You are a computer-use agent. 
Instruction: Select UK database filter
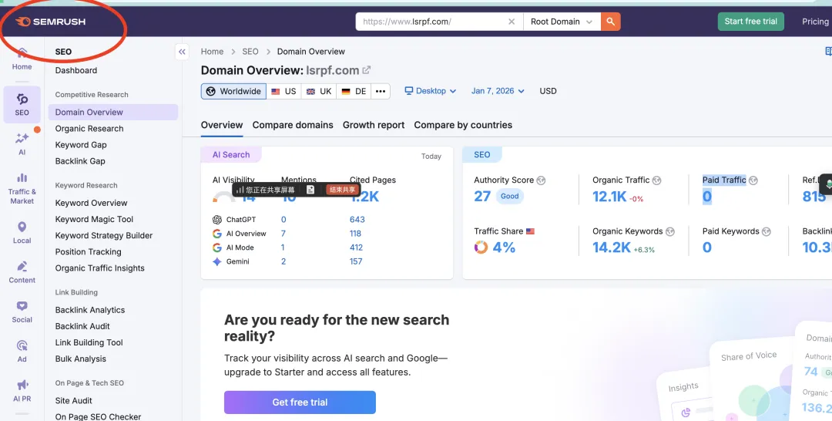coord(319,91)
